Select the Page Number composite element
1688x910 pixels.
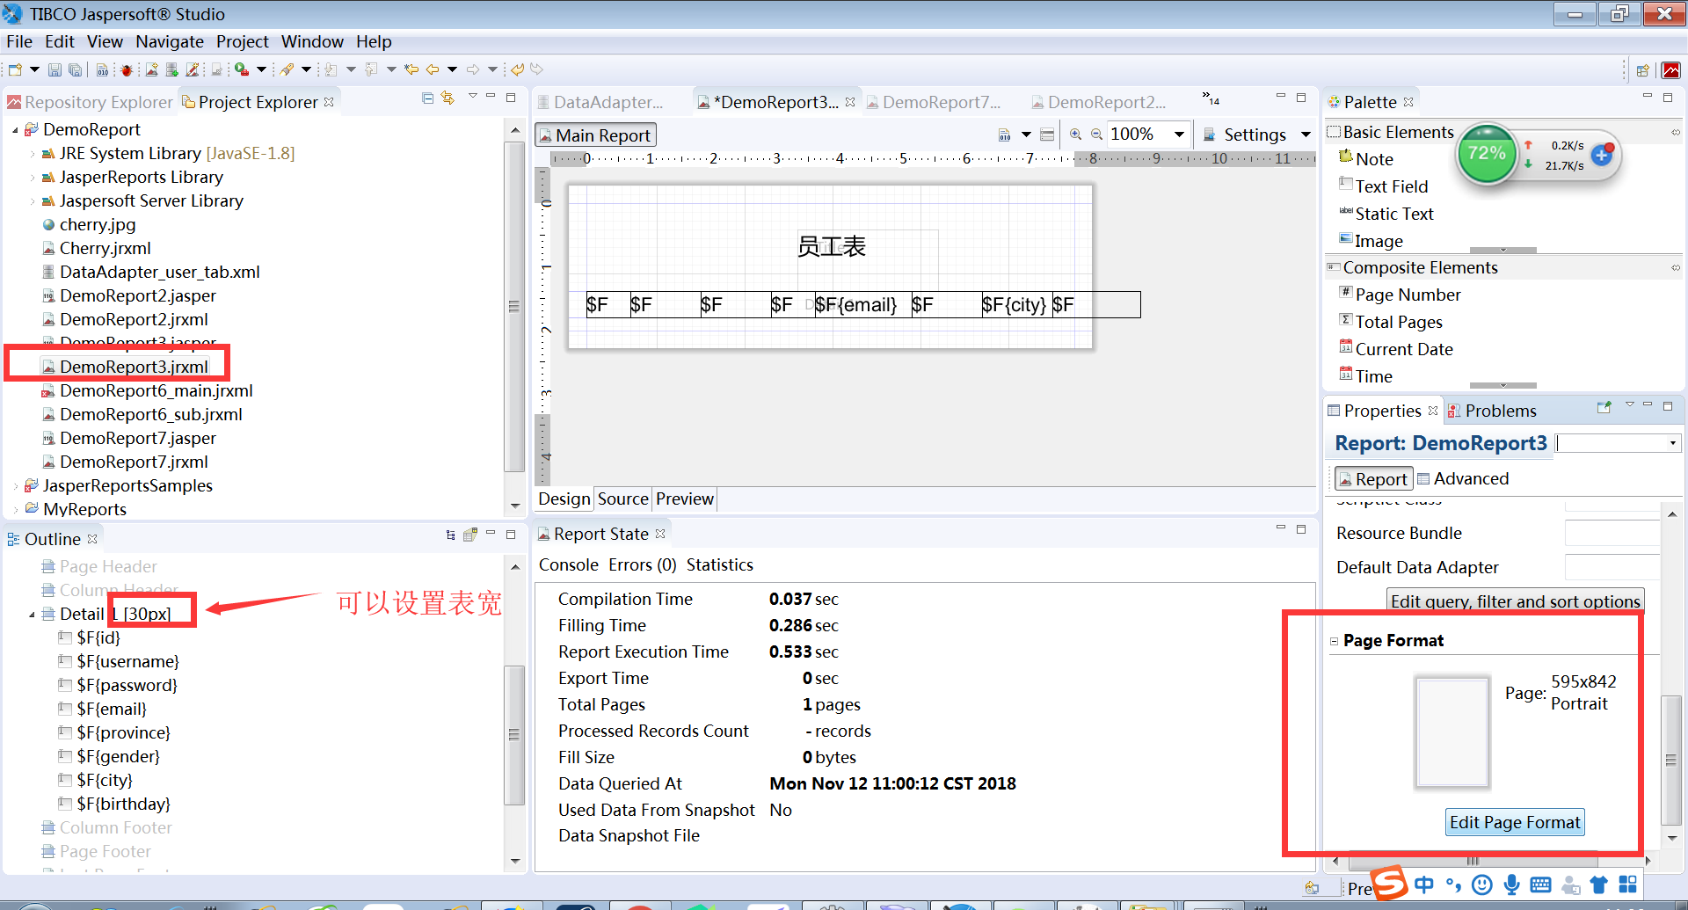(1400, 295)
